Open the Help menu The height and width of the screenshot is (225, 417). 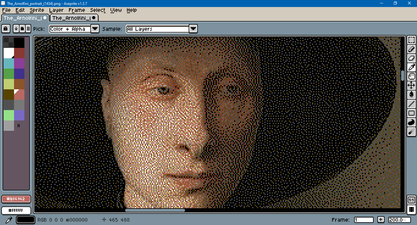(132, 10)
